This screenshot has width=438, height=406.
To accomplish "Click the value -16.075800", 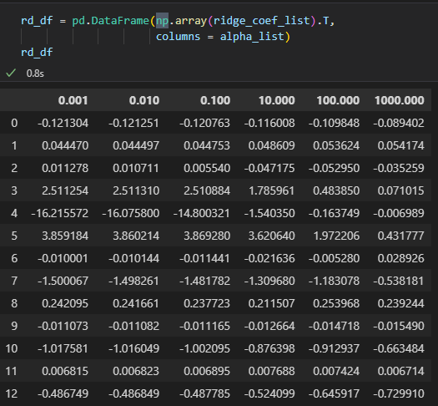I will point(131,213).
